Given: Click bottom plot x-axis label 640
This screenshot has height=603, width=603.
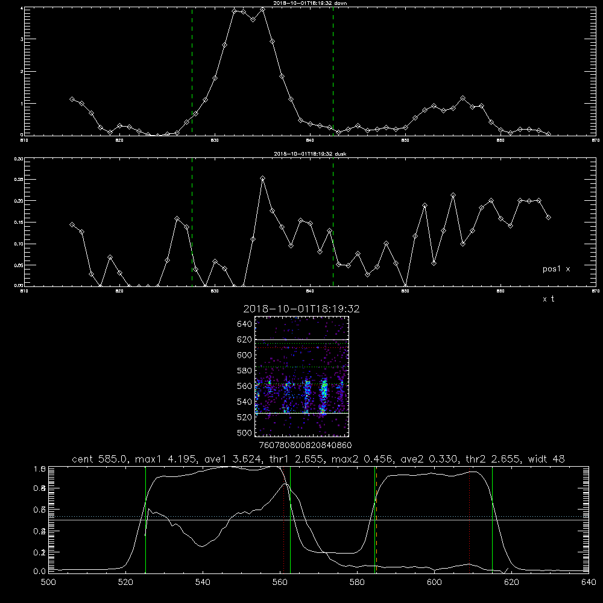Looking at the screenshot, I should coord(589,582).
